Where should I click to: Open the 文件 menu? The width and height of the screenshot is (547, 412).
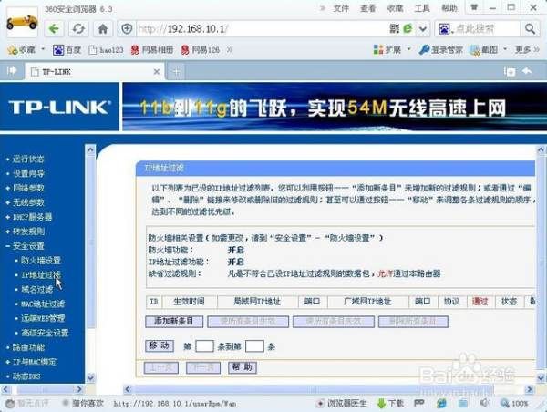[341, 8]
